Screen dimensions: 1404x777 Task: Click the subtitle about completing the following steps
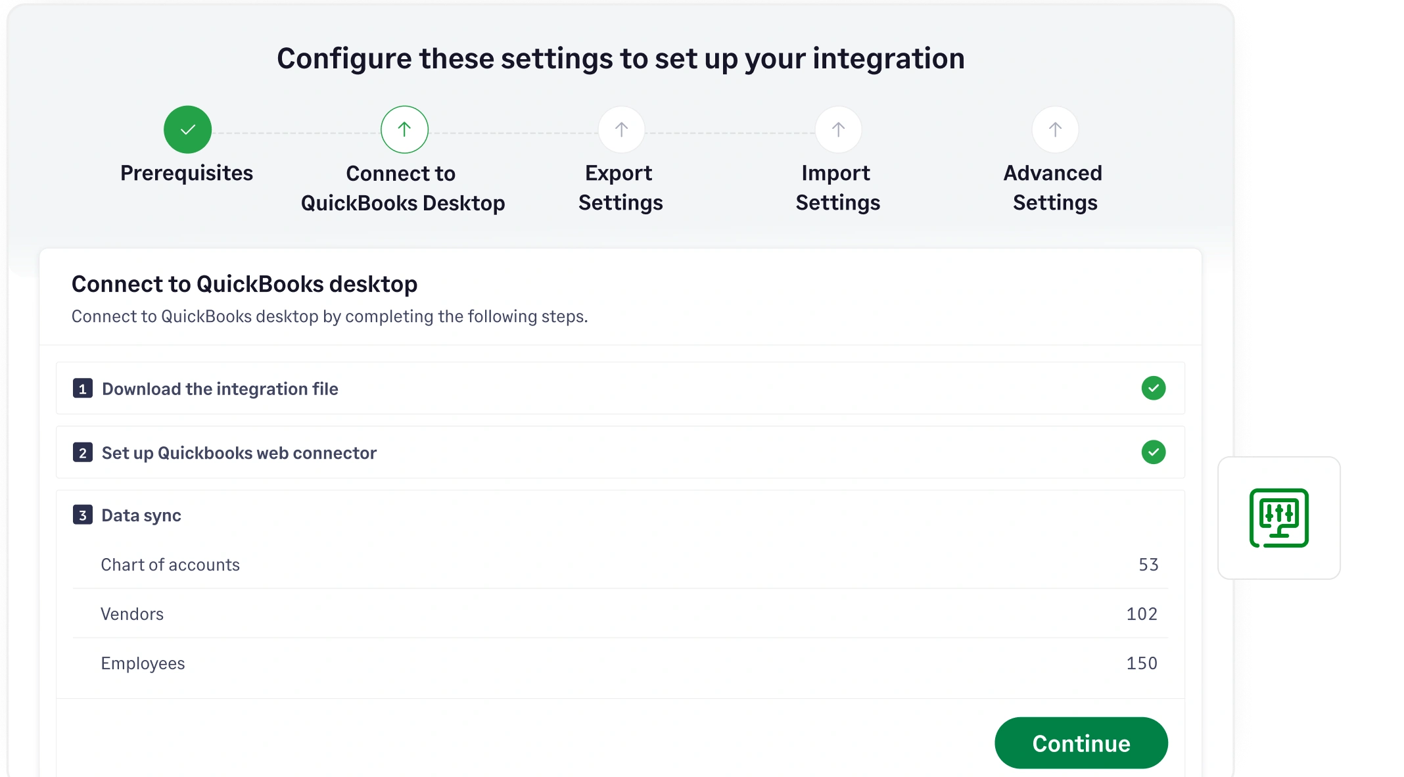(329, 316)
